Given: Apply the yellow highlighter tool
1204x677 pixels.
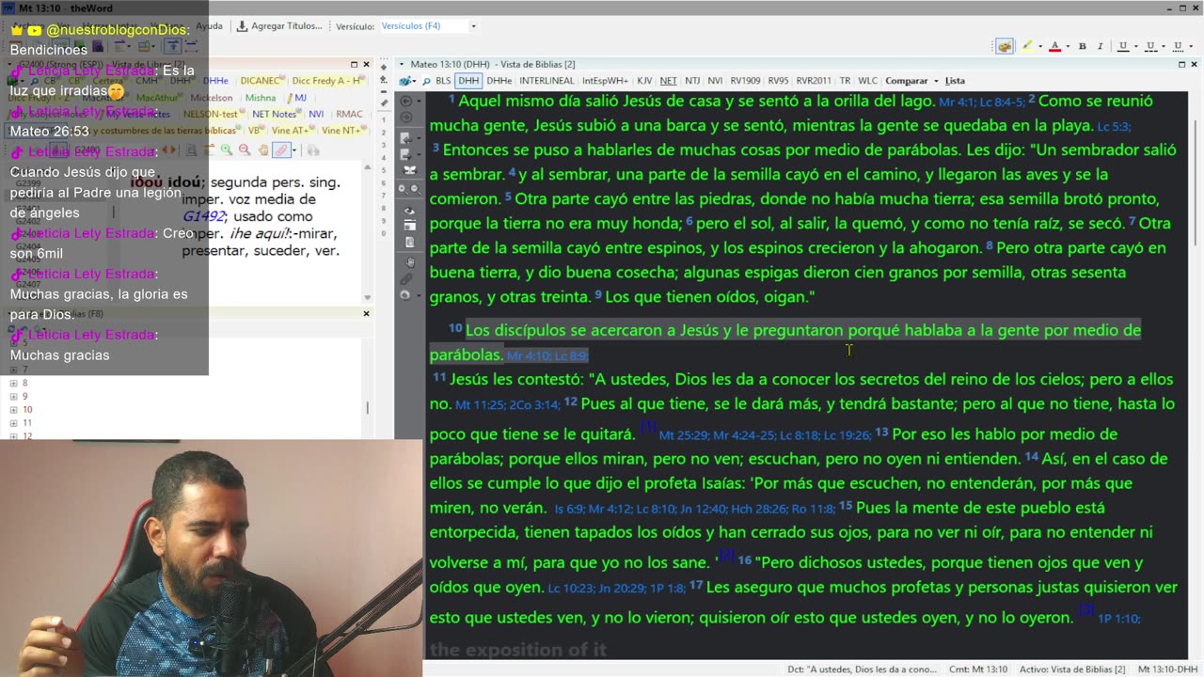Looking at the screenshot, I should [x=1028, y=46].
